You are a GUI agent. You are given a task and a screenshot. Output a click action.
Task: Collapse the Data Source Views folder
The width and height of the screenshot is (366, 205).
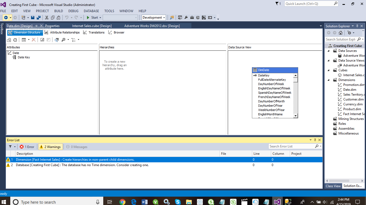pyautogui.click(x=329, y=61)
